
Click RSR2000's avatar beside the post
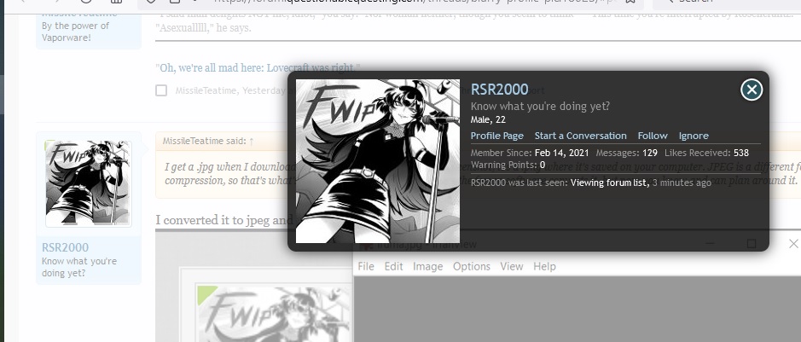pyautogui.click(x=89, y=183)
